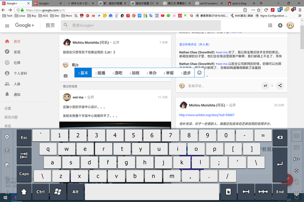The height and width of the screenshot is (202, 304).
Task: Open the Google+ hamburger main menu
Action: [7, 26]
